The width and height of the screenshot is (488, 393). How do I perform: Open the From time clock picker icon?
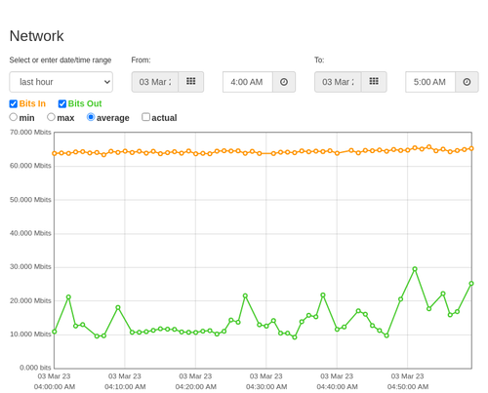coord(284,82)
